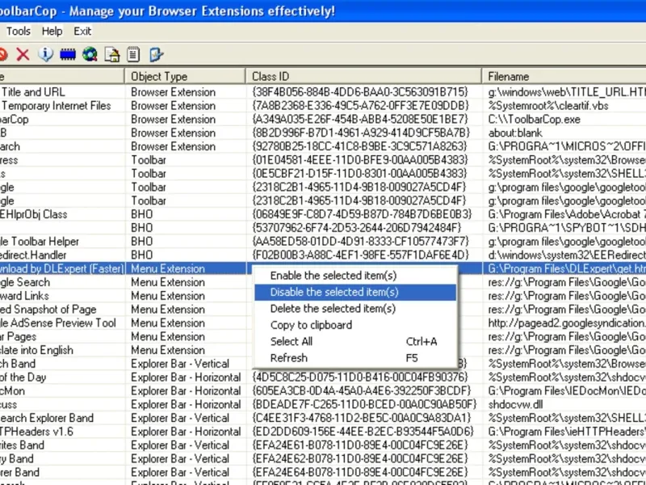Click filename G:\PROGRA~1\SPYBOT~1\SDH
The width and height of the screenshot is (646, 485).
coord(567,228)
